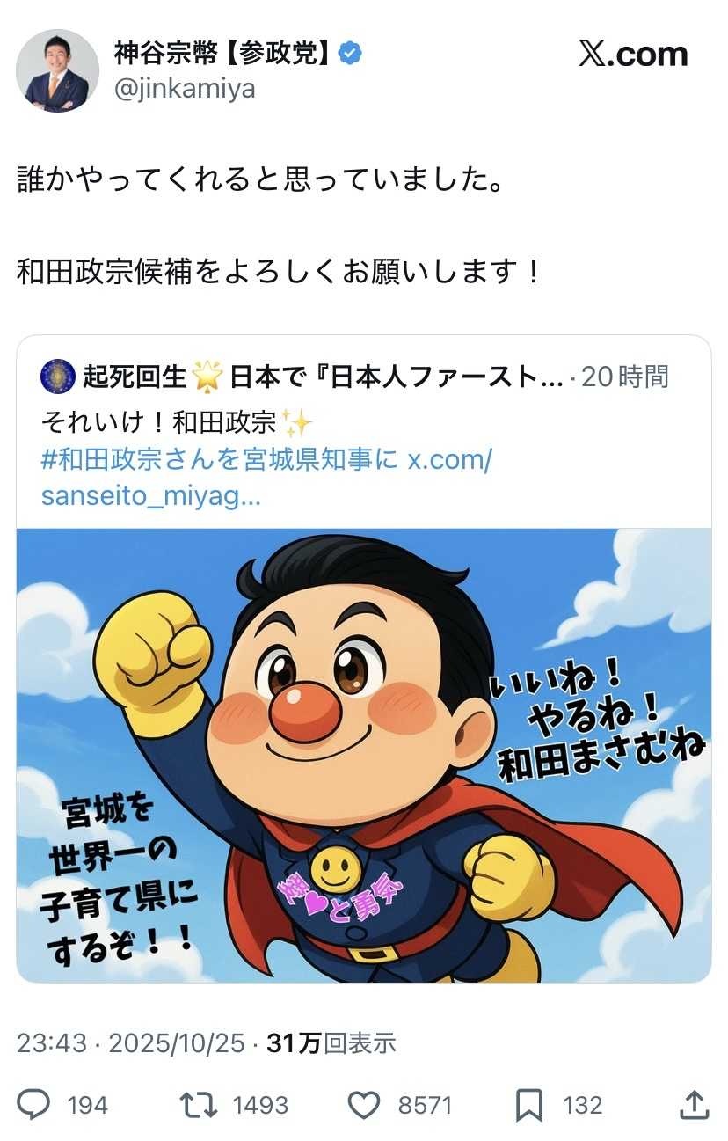Open quoted account's round avatar icon

click(x=58, y=377)
